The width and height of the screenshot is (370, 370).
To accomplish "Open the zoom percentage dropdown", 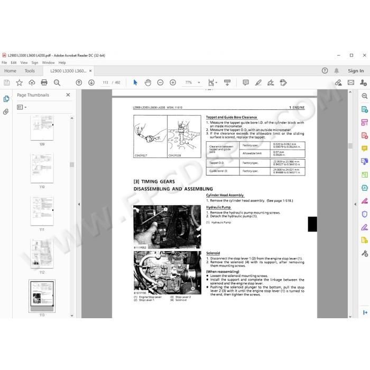I will (199, 82).
